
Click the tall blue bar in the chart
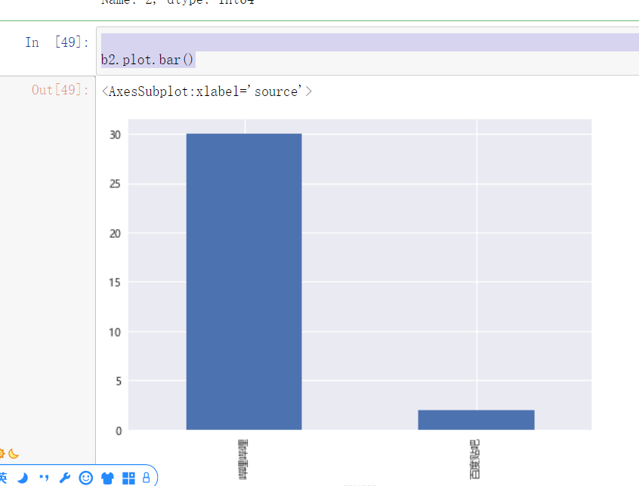(244, 282)
